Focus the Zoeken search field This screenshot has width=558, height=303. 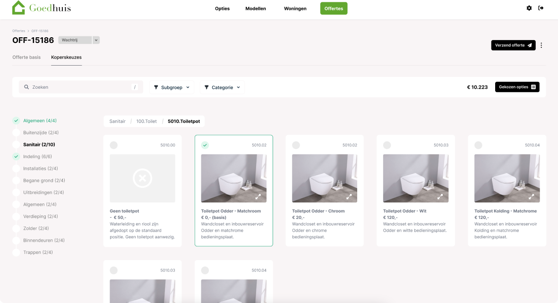[x=81, y=87]
